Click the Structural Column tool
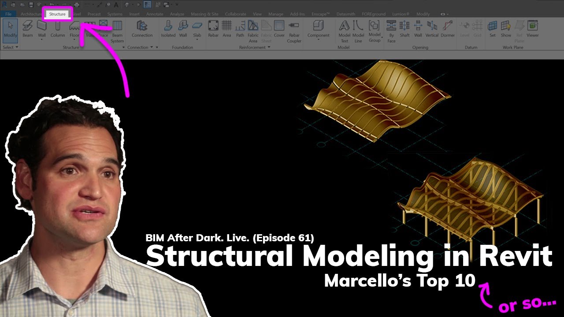Viewport: 564px width, 317px height. (x=57, y=29)
